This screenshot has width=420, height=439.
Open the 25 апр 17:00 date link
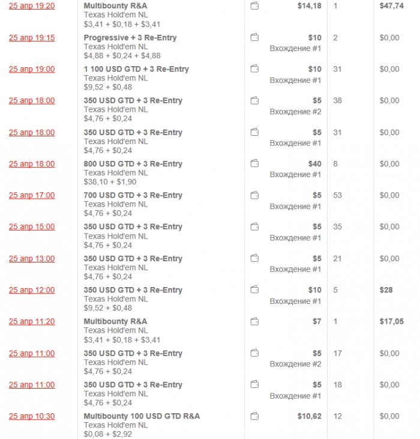(x=32, y=195)
